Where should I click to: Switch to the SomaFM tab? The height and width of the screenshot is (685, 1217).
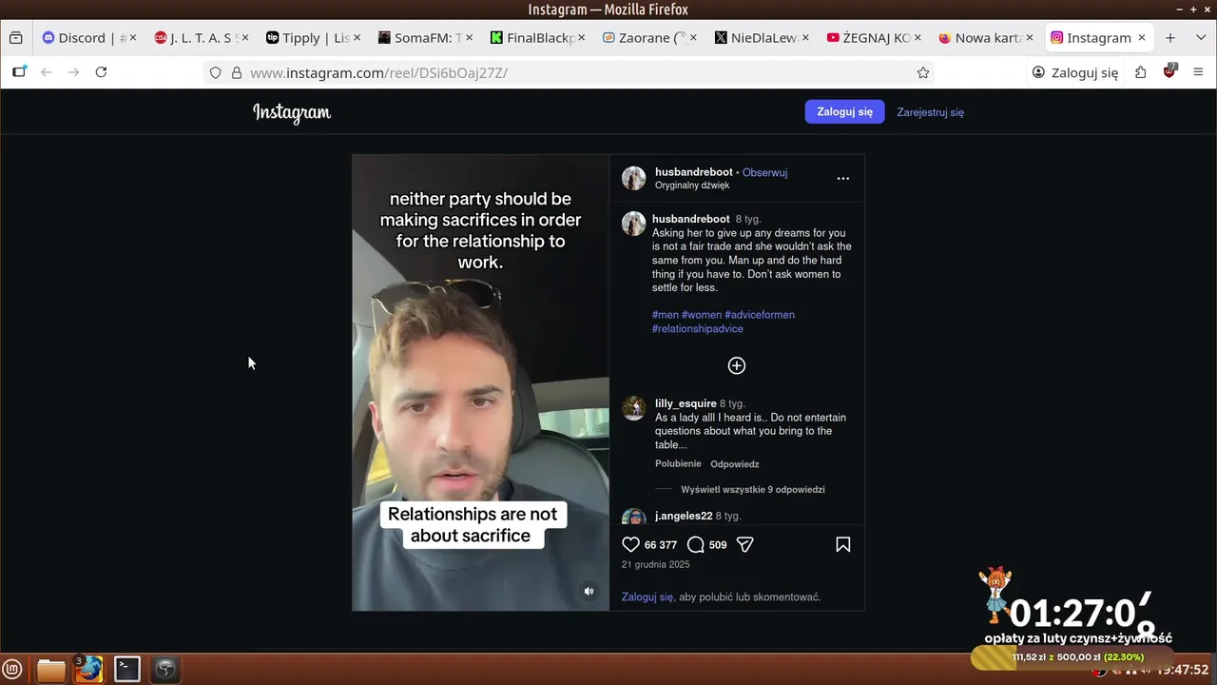click(425, 38)
